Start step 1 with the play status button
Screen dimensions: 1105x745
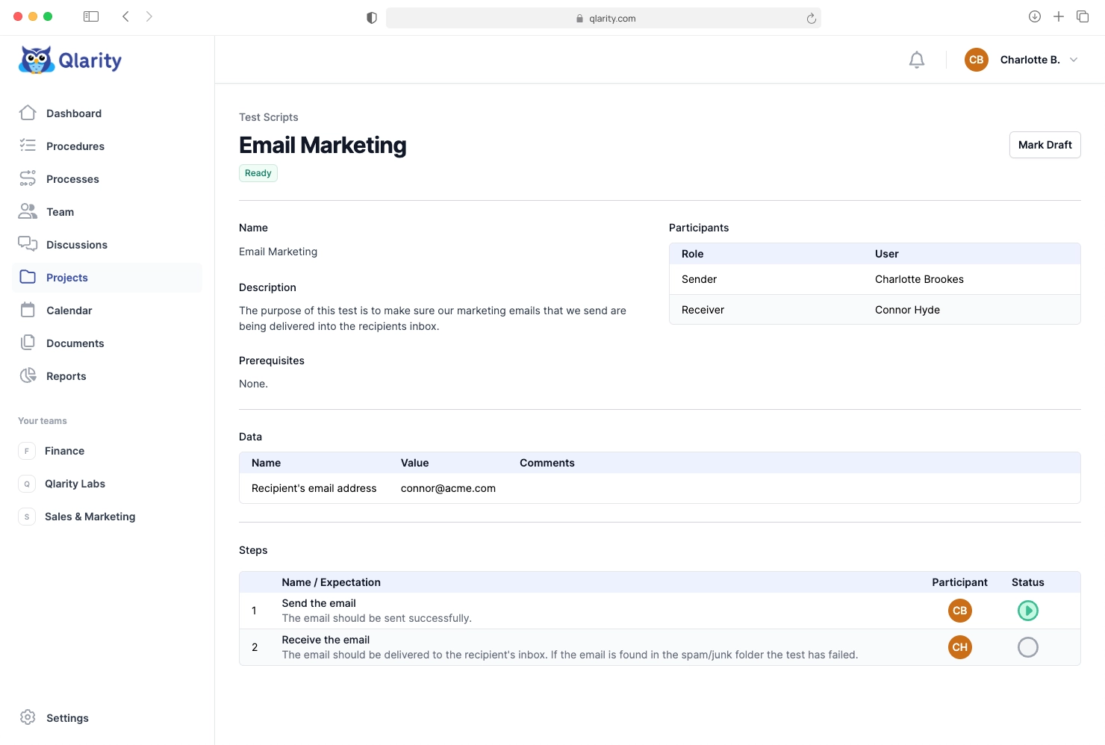pos(1027,611)
